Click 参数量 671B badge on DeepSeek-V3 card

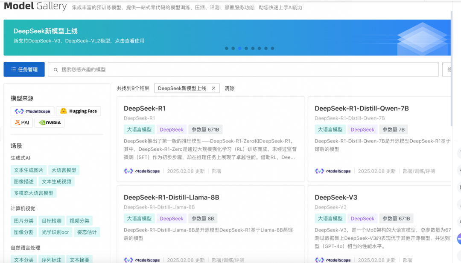tap(396, 218)
